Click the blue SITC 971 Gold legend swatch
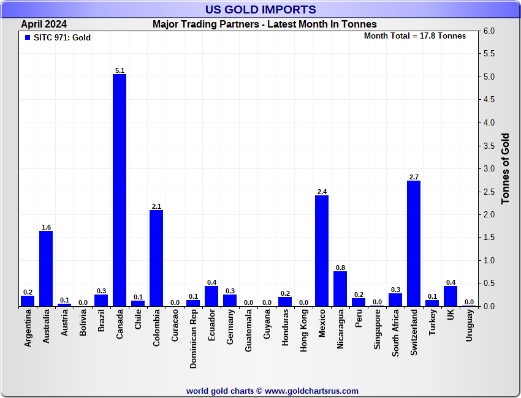 [27, 38]
